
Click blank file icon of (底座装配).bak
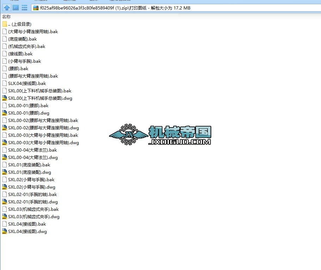point(5,39)
